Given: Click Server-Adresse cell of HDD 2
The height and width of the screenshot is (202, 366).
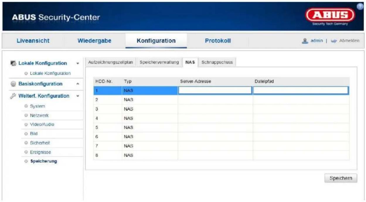Looking at the screenshot, I should [x=215, y=100].
